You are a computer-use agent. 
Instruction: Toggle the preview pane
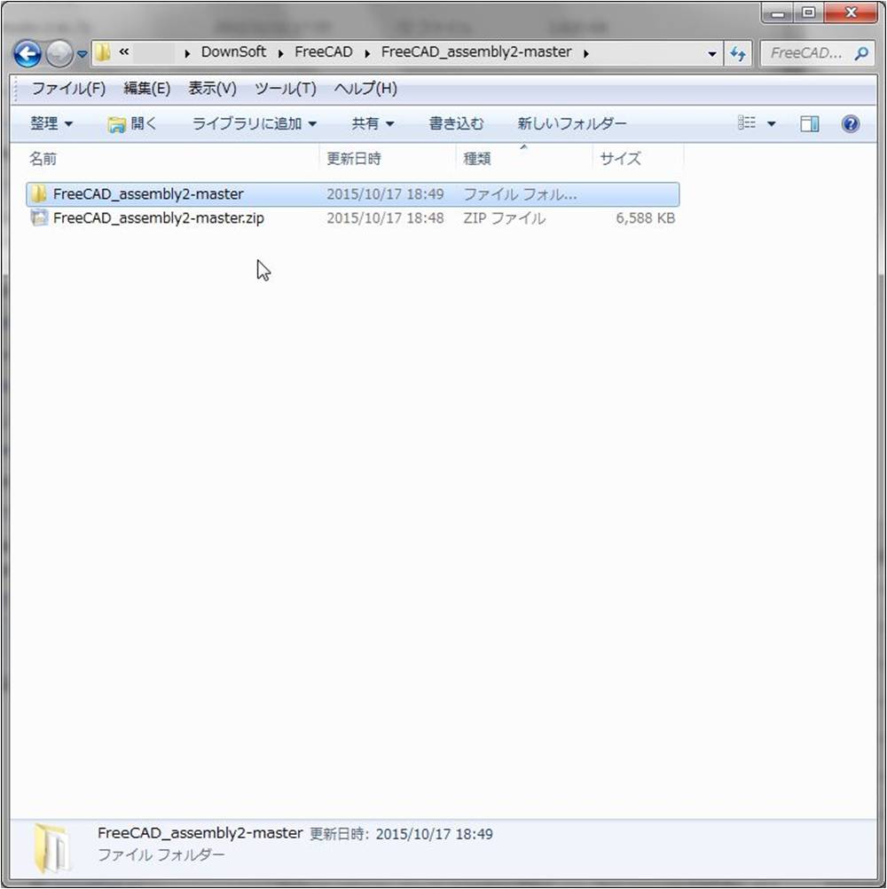click(x=809, y=123)
